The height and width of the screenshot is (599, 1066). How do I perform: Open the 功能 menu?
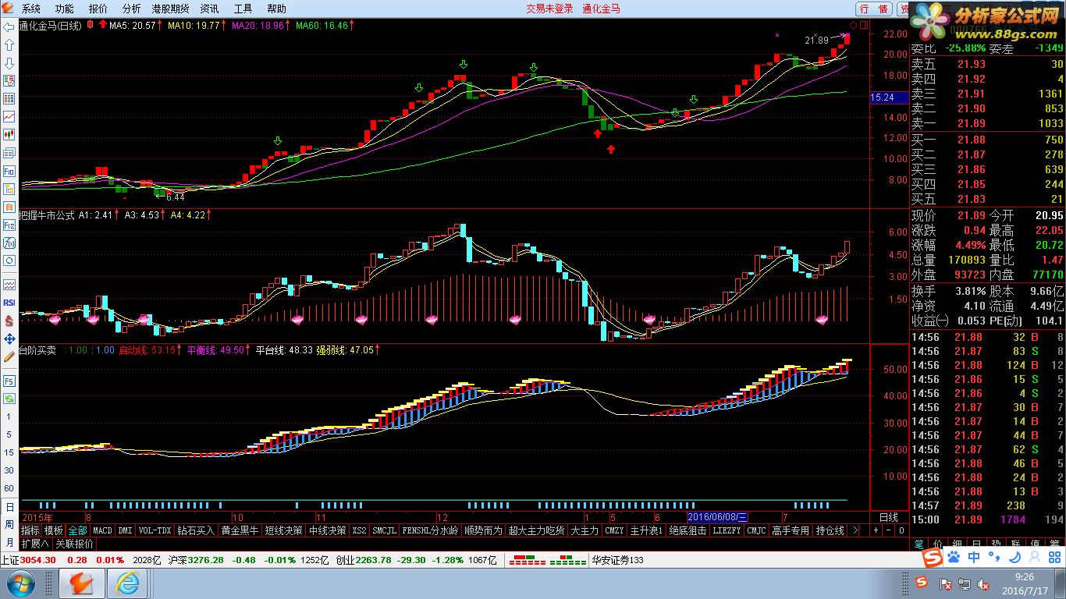point(65,9)
